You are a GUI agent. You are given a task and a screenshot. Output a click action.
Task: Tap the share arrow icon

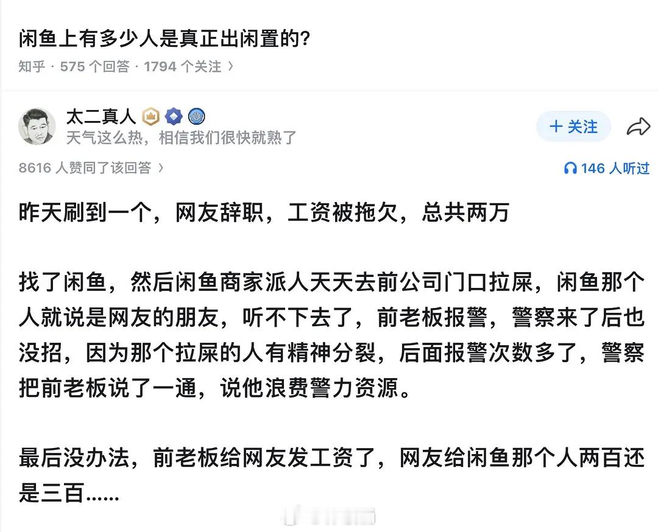tap(639, 126)
